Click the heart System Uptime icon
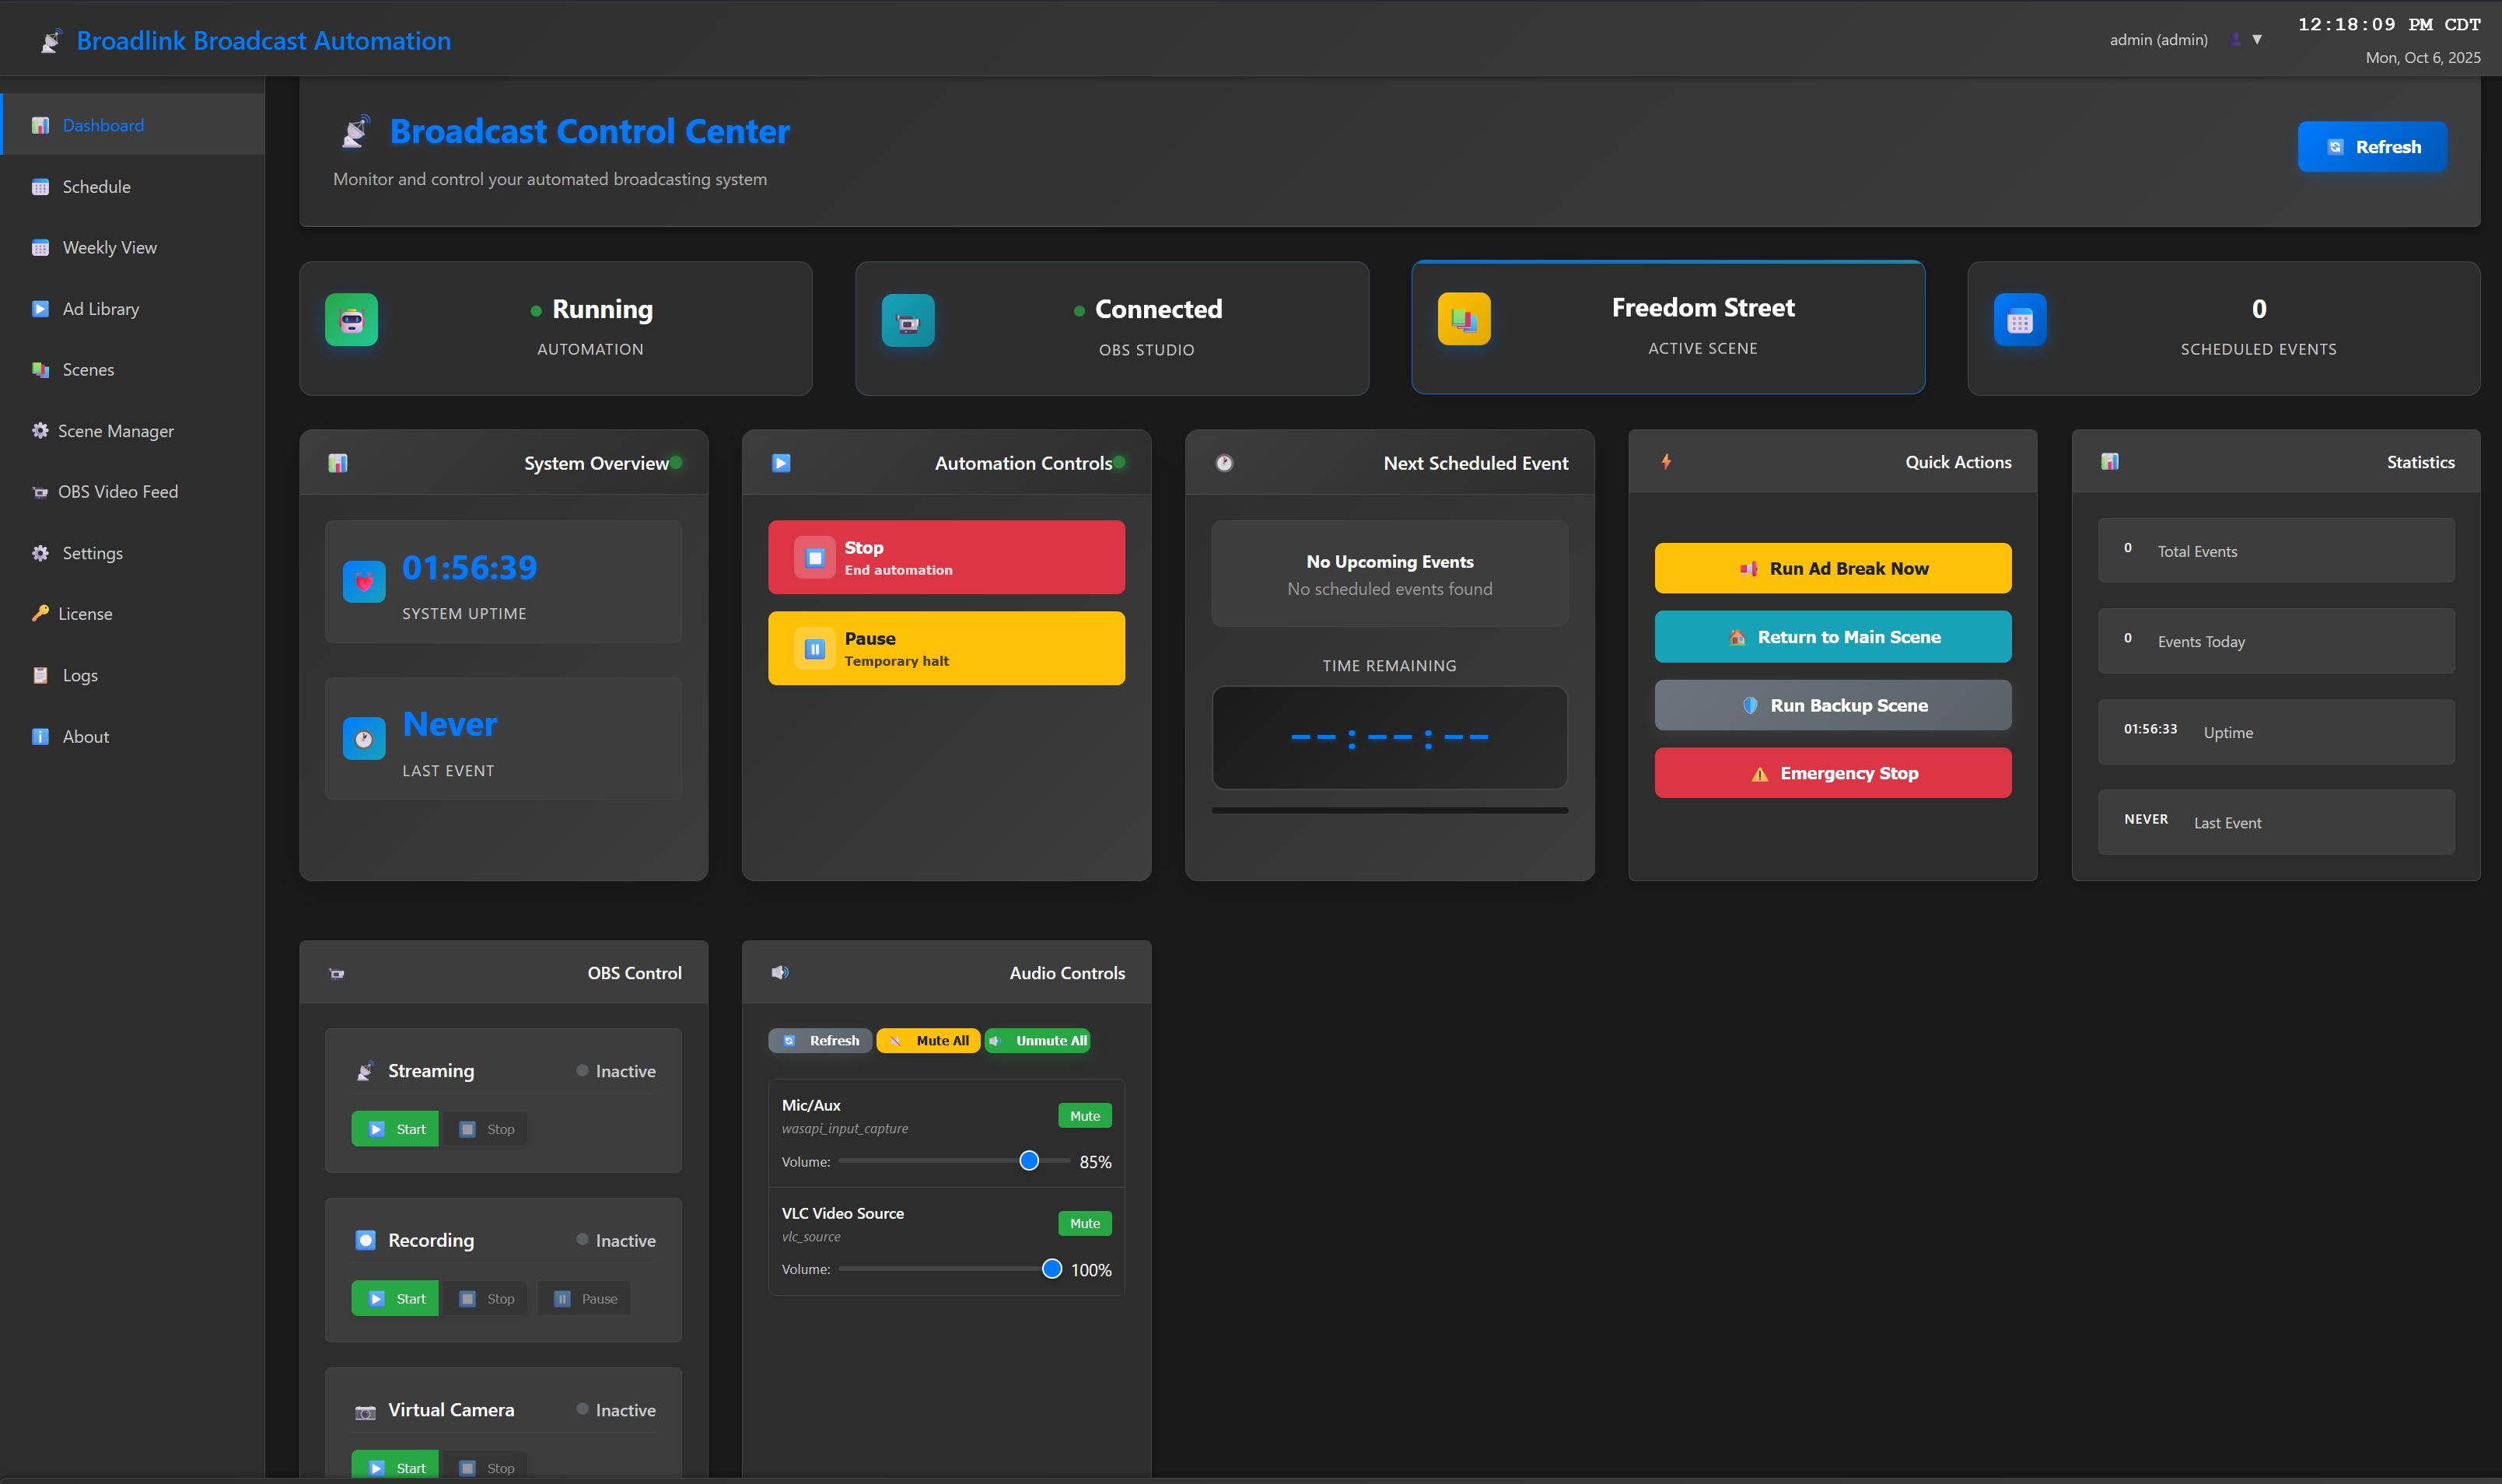Image resolution: width=2502 pixels, height=1484 pixels. 364,582
